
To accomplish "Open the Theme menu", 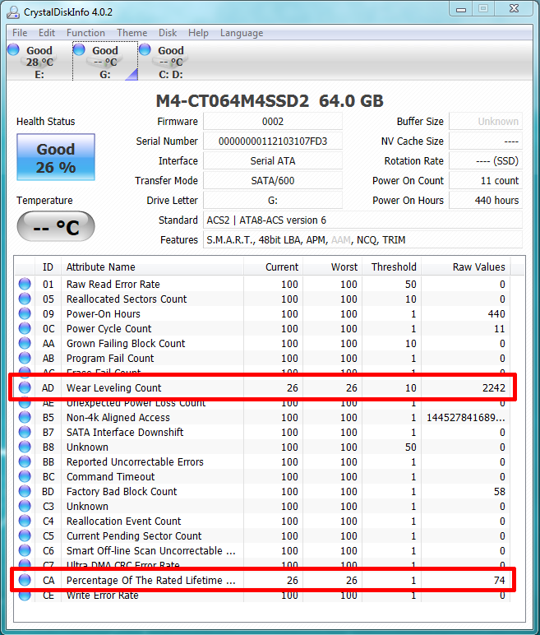I will point(132,33).
